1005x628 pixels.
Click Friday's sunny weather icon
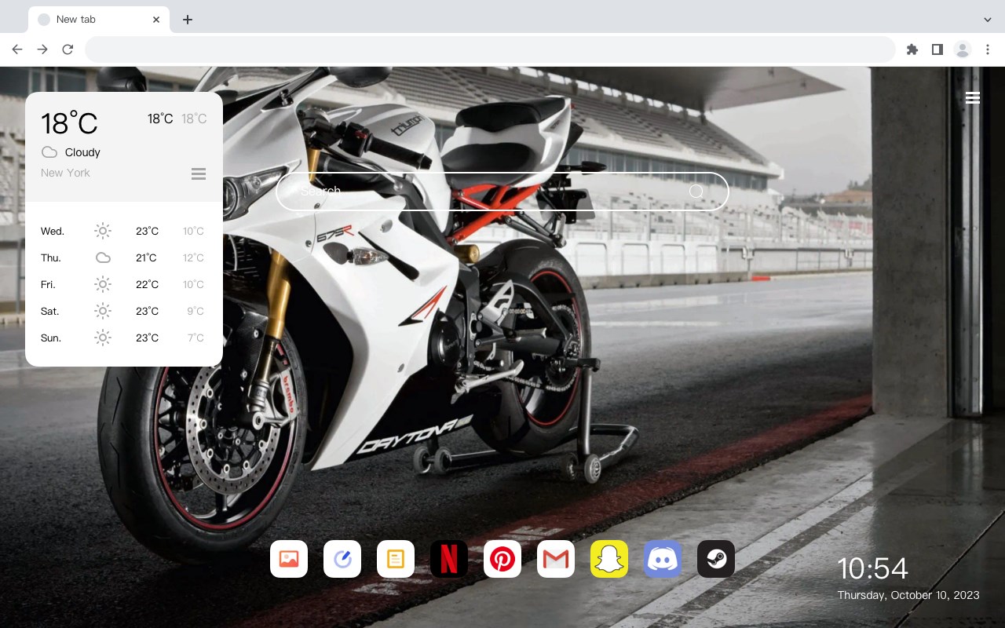[x=103, y=284]
